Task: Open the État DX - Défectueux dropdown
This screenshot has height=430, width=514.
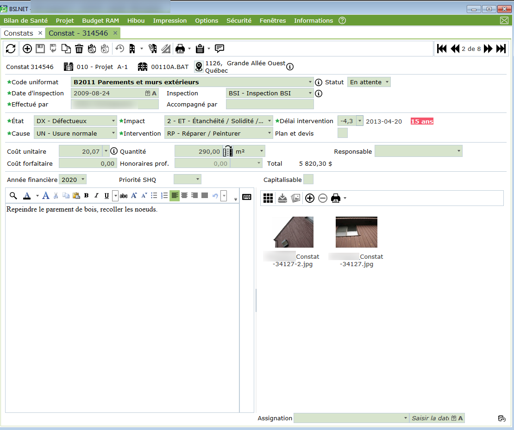Action: (75, 121)
